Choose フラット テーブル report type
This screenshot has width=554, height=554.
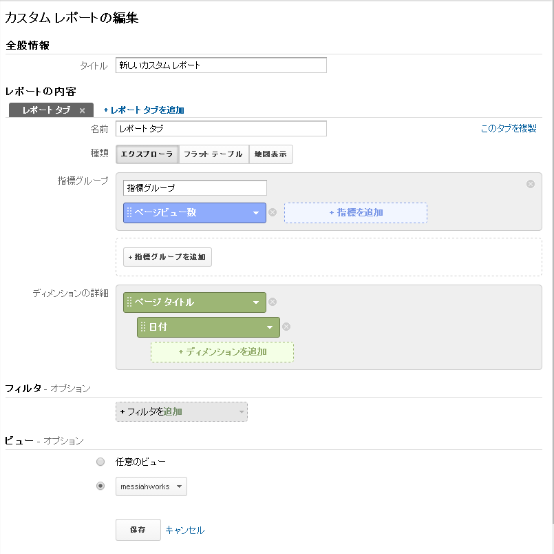pos(213,154)
